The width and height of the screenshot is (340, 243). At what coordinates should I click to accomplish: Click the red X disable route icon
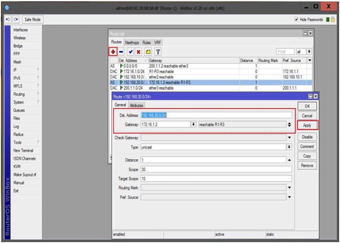pyautogui.click(x=138, y=52)
